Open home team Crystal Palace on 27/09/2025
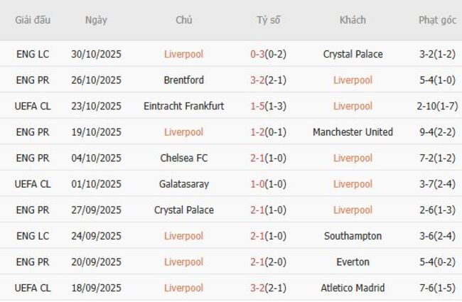This screenshot has height=302, width=462. 183,210
